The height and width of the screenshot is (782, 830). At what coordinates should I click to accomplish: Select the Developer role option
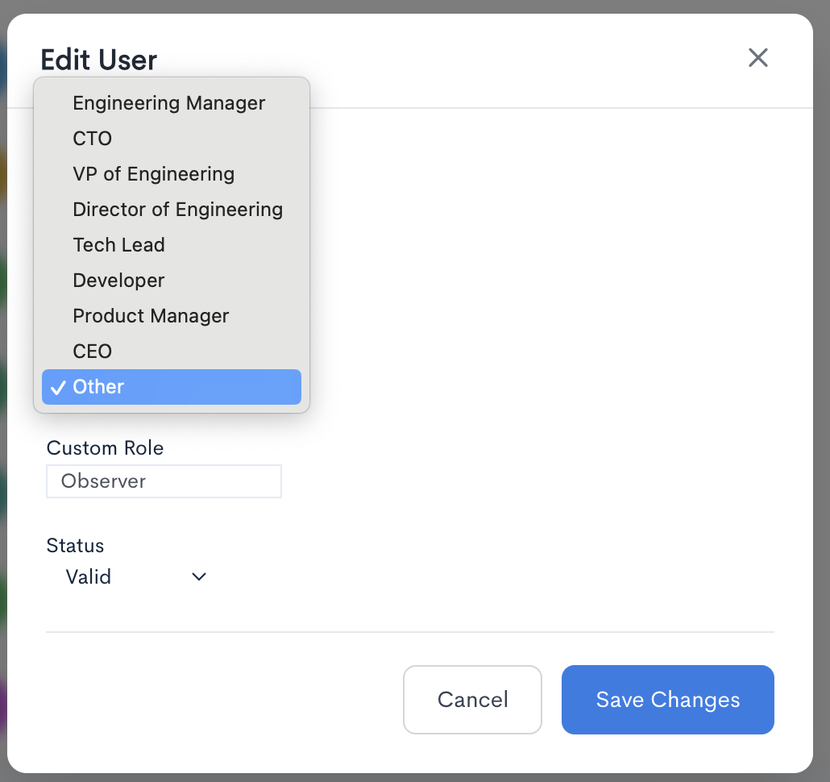(172, 281)
